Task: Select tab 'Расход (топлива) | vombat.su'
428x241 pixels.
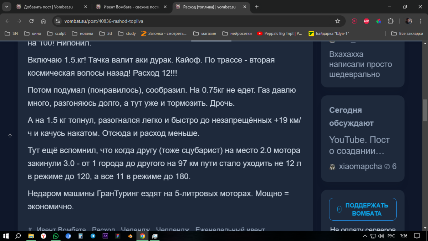Action: pyautogui.click(x=211, y=7)
